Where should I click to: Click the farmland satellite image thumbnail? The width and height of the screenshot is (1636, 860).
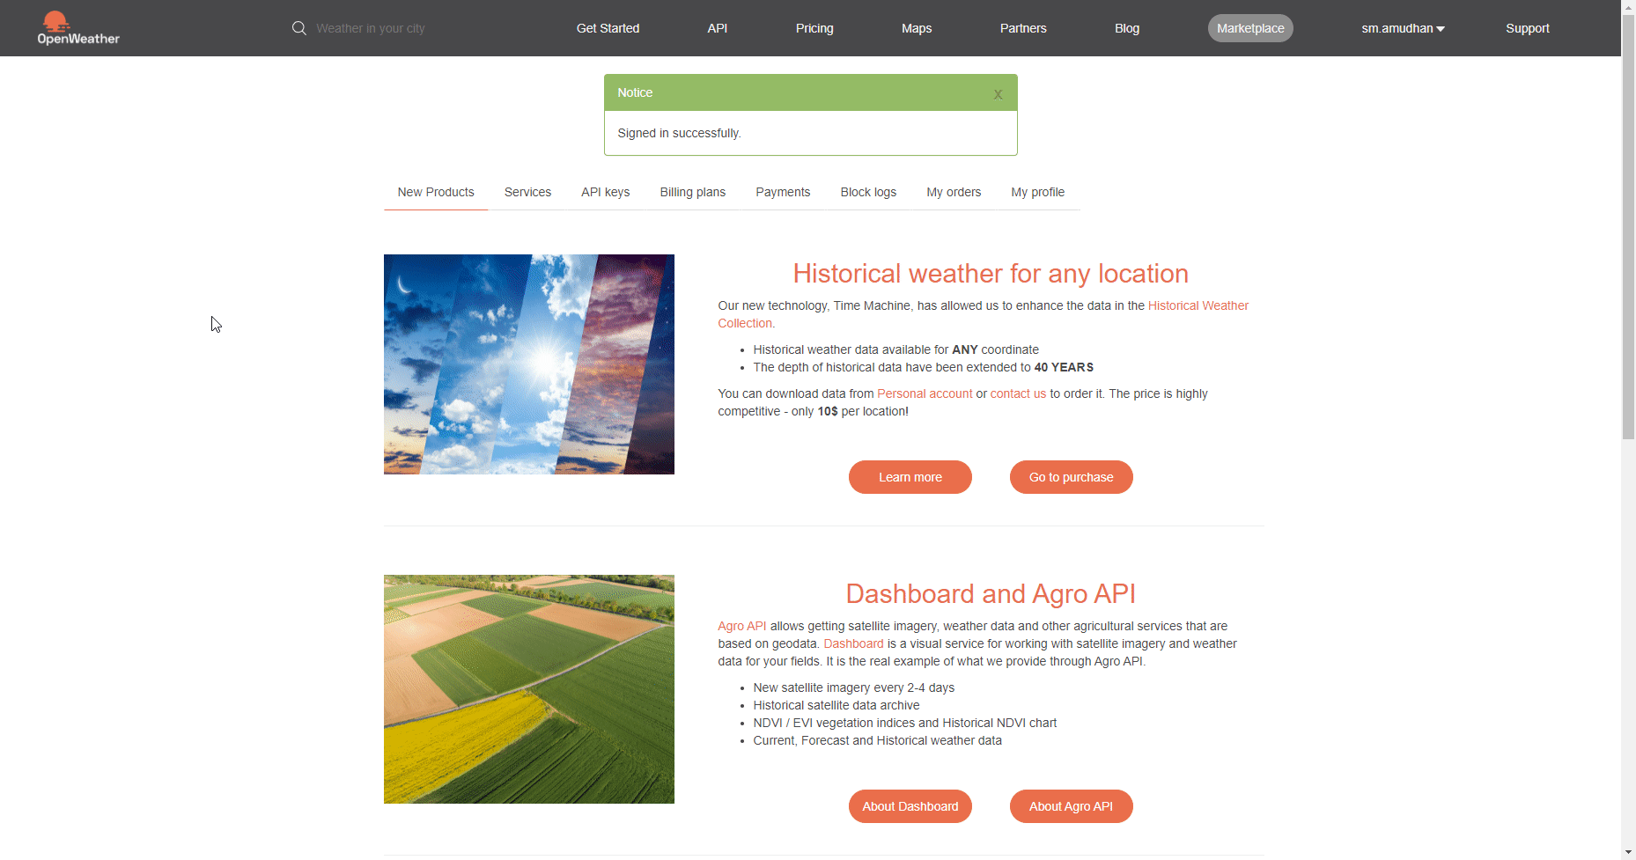point(528,688)
